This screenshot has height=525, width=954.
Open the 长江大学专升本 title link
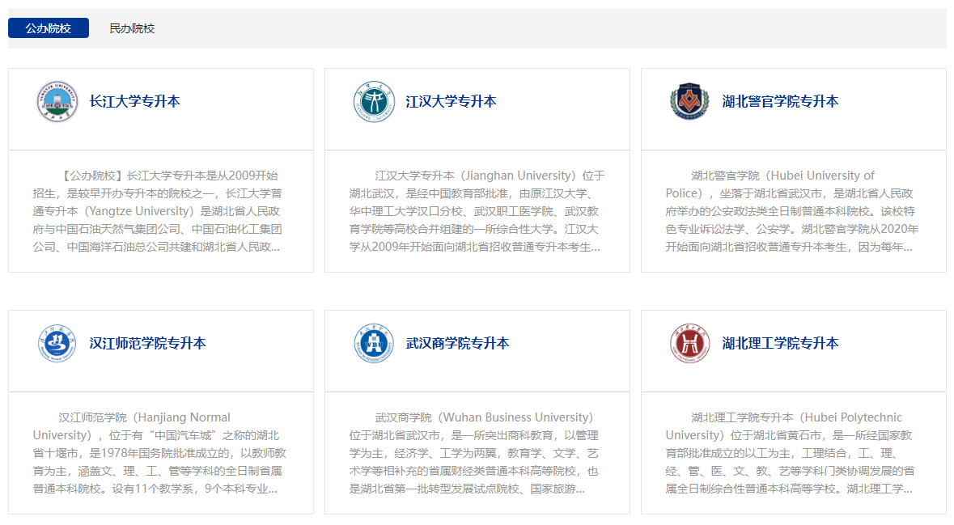tap(134, 102)
